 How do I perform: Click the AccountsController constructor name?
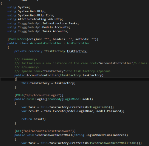tap(42, 75)
